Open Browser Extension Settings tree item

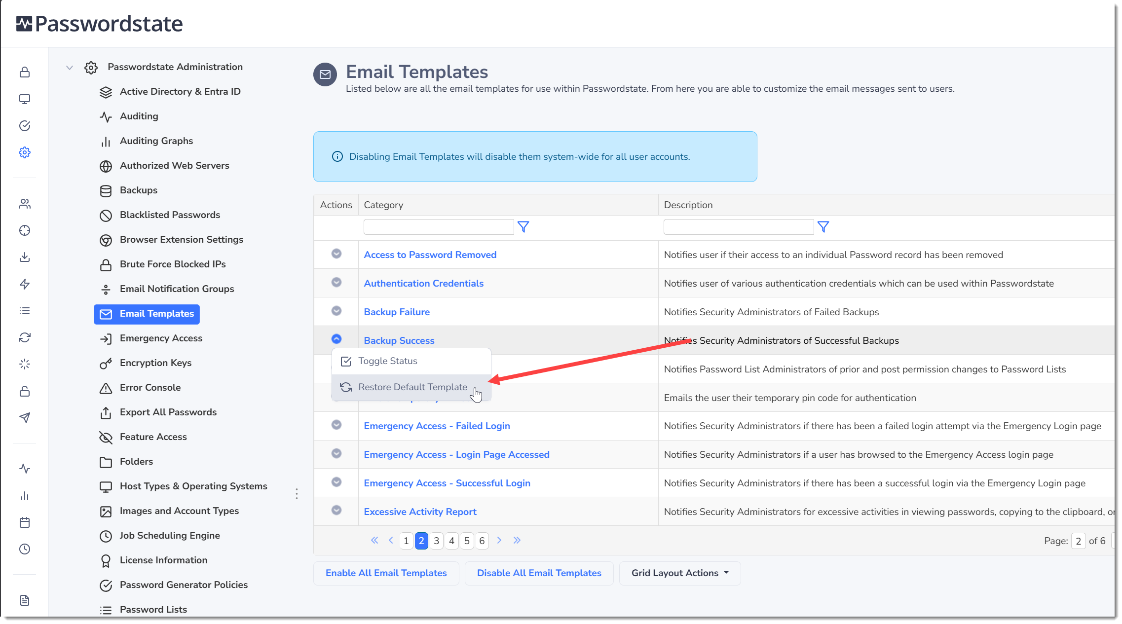181,240
